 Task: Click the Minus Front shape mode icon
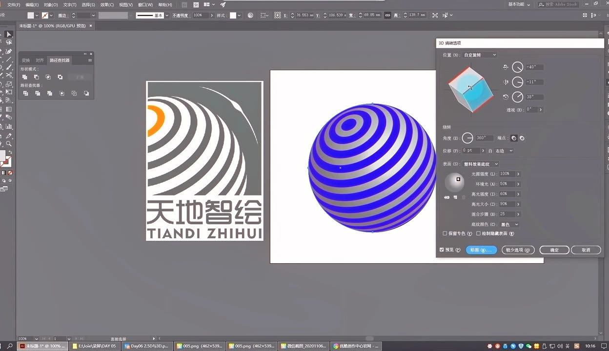click(x=36, y=77)
